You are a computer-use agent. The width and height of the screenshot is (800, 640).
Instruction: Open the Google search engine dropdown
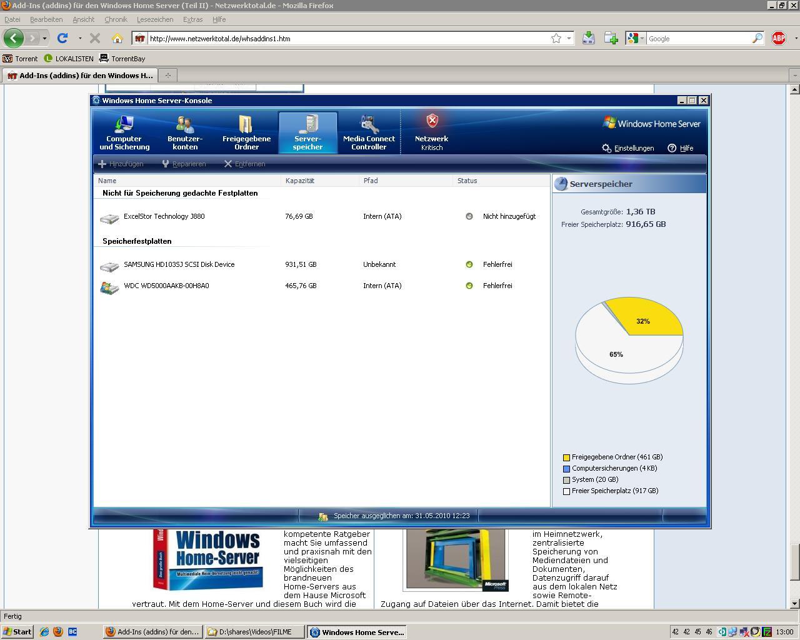[x=635, y=39]
